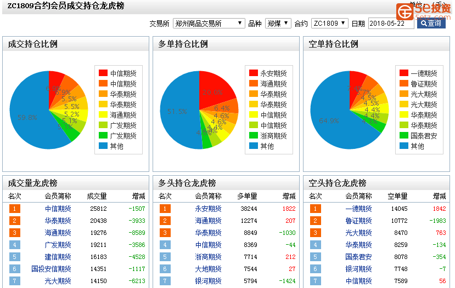The image size is (455, 288).
Task: Click the orange 鲁证期货 legend swatch
Action: [x=404, y=83]
